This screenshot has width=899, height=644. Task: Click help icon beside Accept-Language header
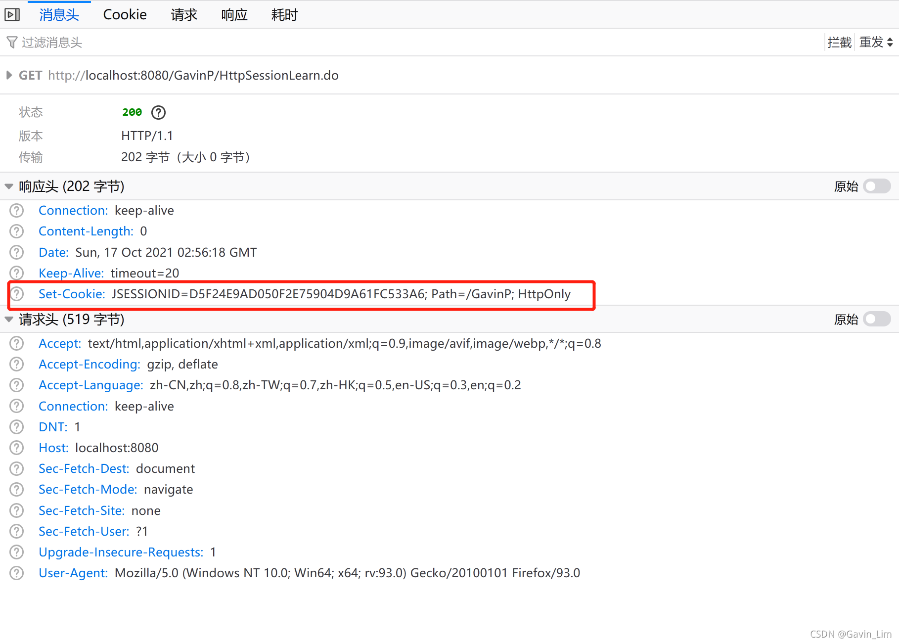point(17,385)
